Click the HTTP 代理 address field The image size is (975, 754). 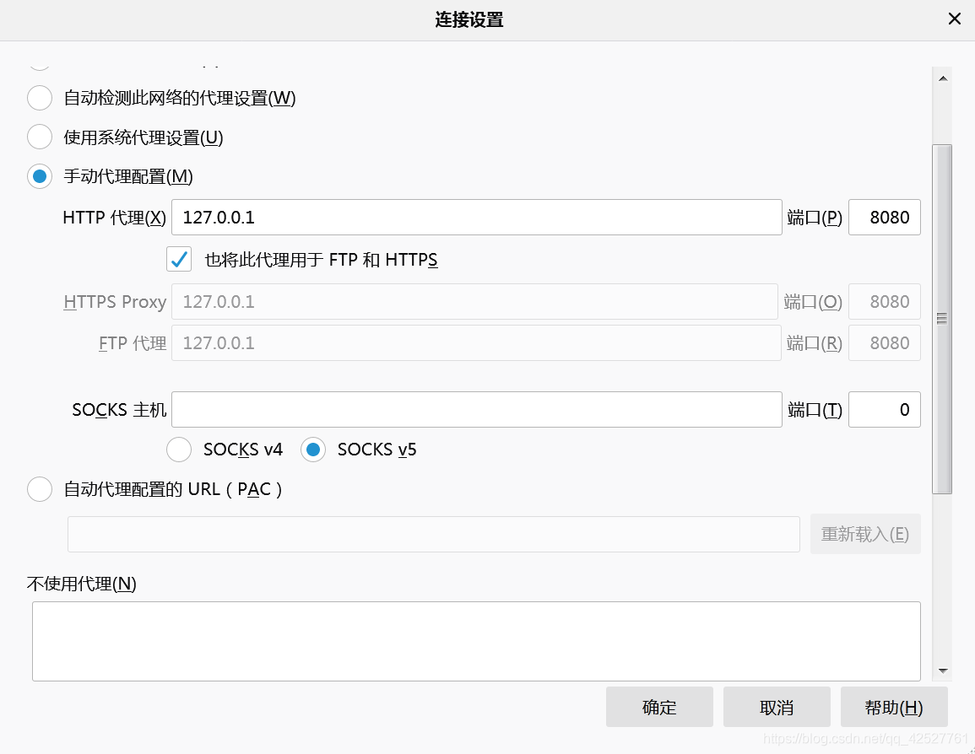[x=476, y=218]
